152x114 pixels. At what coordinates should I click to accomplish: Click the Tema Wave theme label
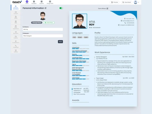click(102, 9)
